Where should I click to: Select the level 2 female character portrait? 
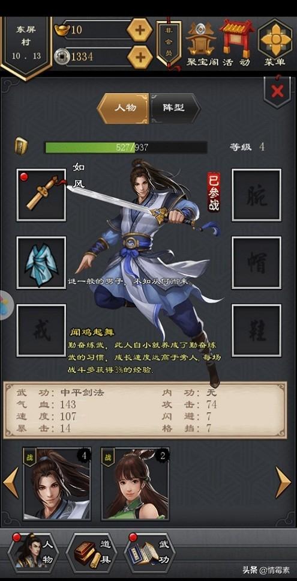pos(136,483)
